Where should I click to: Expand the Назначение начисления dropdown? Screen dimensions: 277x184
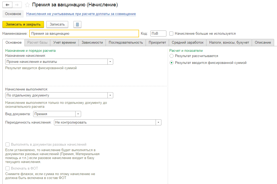(x=110, y=62)
